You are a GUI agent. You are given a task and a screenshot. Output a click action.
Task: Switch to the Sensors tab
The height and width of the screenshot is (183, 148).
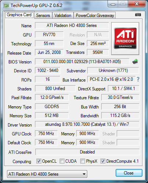pos(43,15)
